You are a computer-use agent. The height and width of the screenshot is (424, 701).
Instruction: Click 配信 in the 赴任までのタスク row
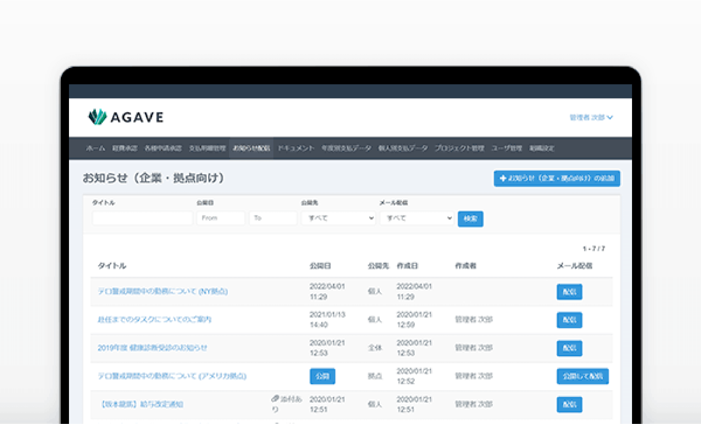pos(569,320)
